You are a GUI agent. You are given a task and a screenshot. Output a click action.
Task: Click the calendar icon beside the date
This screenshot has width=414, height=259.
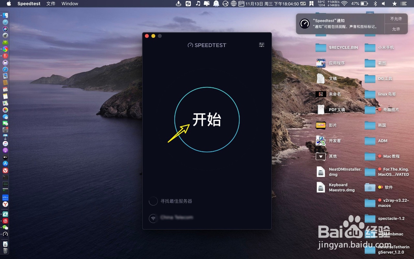pyautogui.click(x=241, y=3)
